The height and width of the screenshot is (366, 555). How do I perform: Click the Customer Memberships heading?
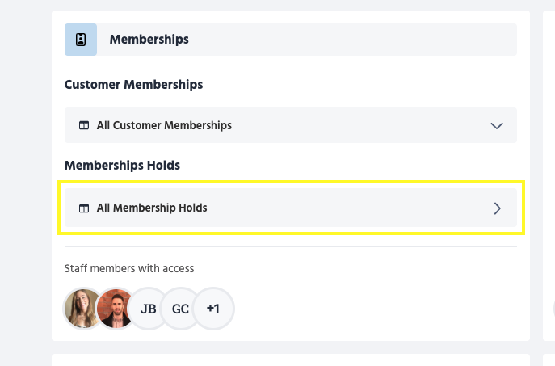[x=133, y=84]
